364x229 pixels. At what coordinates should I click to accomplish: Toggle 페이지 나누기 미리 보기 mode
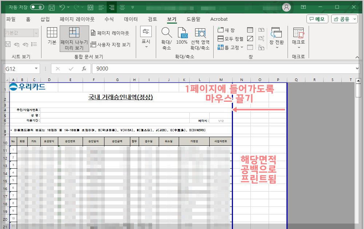coord(74,38)
